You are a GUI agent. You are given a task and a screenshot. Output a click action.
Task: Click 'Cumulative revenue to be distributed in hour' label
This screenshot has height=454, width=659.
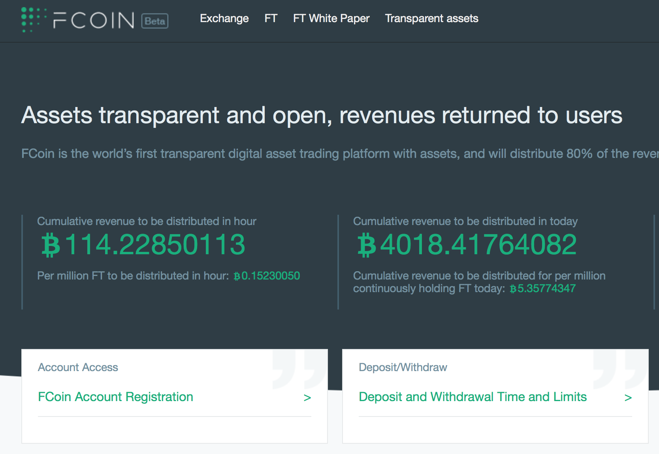[147, 221]
